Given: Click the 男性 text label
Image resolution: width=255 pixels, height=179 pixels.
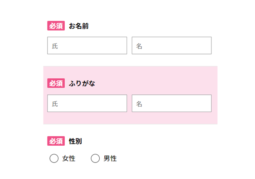Looking at the screenshot, I should 110,159.
